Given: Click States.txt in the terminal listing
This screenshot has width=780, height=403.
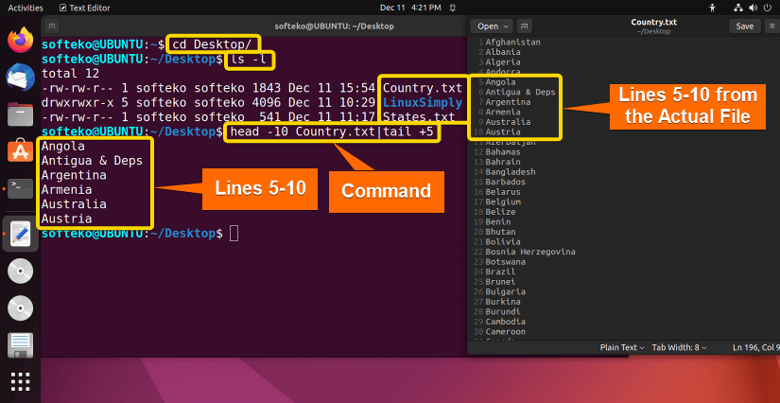Looking at the screenshot, I should click(x=418, y=117).
